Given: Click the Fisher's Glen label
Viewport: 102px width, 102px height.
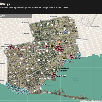Looking at the screenshot, I should click(65, 68).
